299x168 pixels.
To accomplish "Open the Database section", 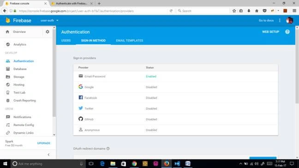I will [20, 69].
